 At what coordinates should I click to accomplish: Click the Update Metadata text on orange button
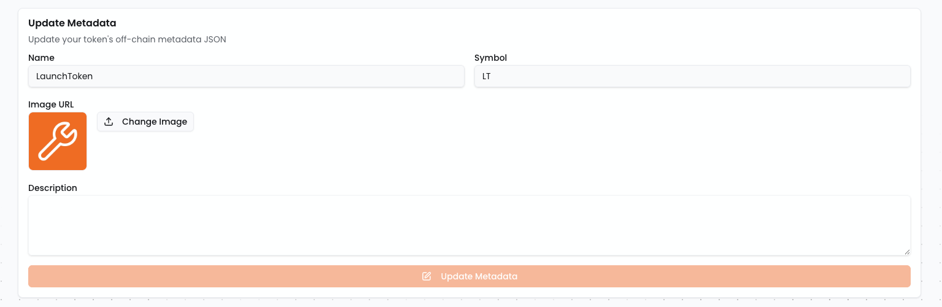(479, 276)
